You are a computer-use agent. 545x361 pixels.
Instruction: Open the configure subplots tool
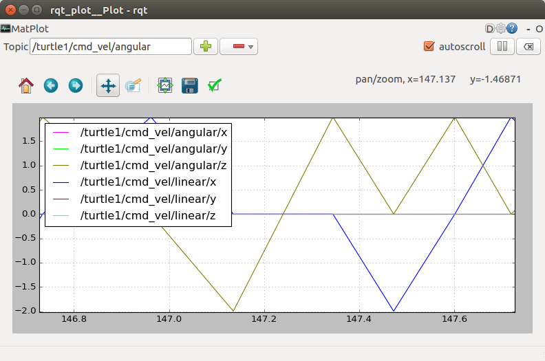click(165, 85)
